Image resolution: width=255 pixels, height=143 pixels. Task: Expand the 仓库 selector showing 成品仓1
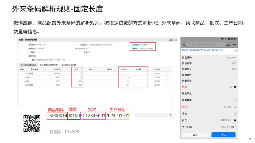click(x=235, y=107)
